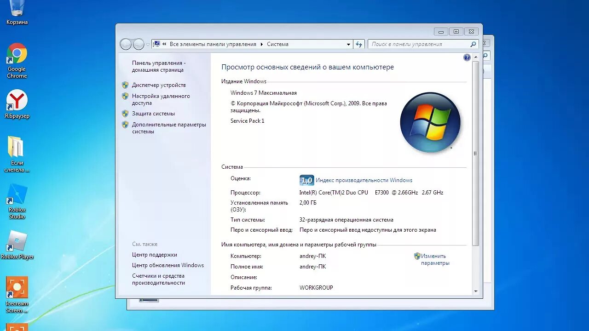
Task: Open 'Центр обновления Windows' link
Action: tap(168, 265)
